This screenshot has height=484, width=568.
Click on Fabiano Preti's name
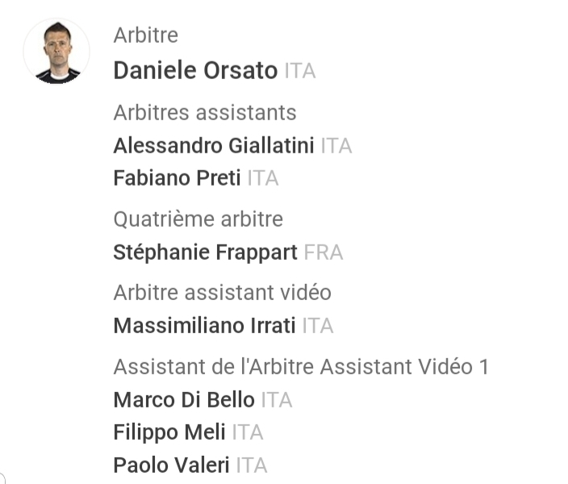pyautogui.click(x=177, y=178)
